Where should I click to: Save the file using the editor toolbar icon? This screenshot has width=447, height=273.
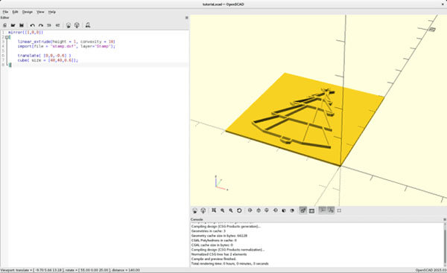click(22, 25)
